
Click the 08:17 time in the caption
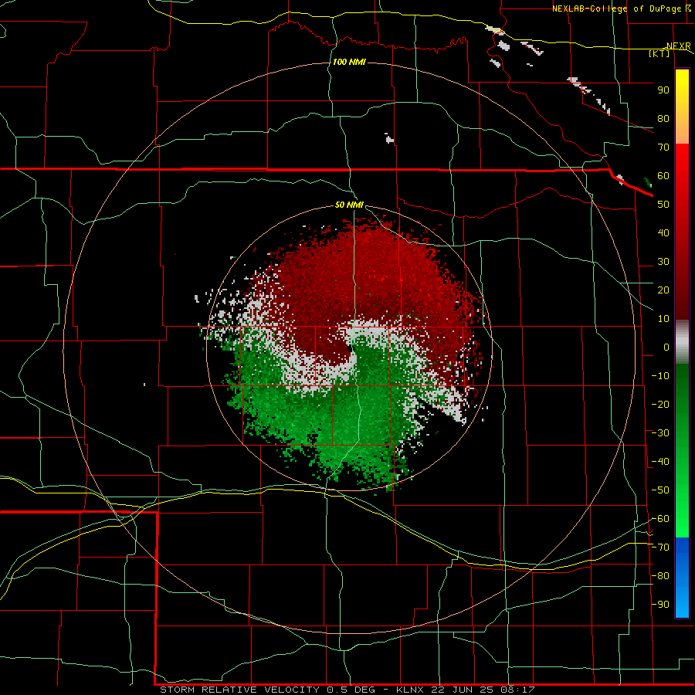pos(517,690)
